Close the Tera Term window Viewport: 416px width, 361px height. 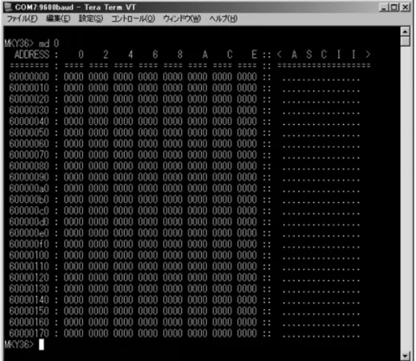click(406, 7)
